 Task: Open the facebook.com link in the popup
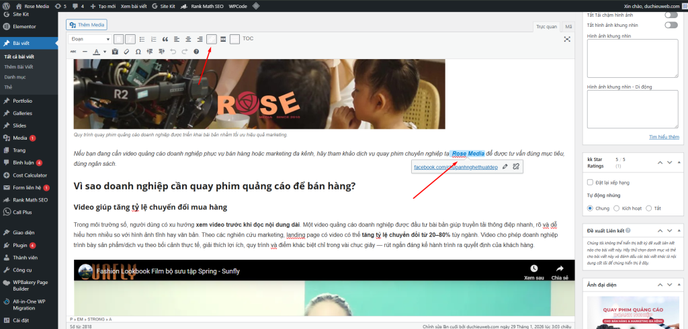[456, 167]
